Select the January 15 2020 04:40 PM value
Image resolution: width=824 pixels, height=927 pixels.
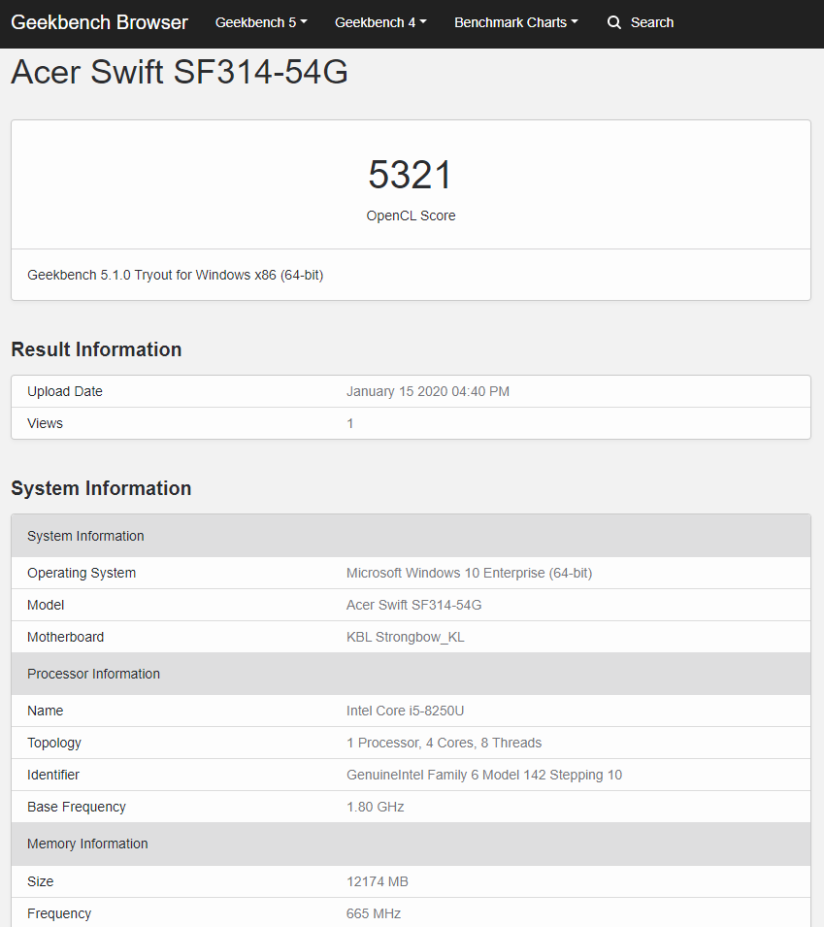(428, 391)
